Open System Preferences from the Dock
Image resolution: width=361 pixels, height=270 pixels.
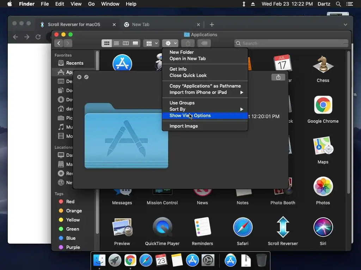[208, 261]
